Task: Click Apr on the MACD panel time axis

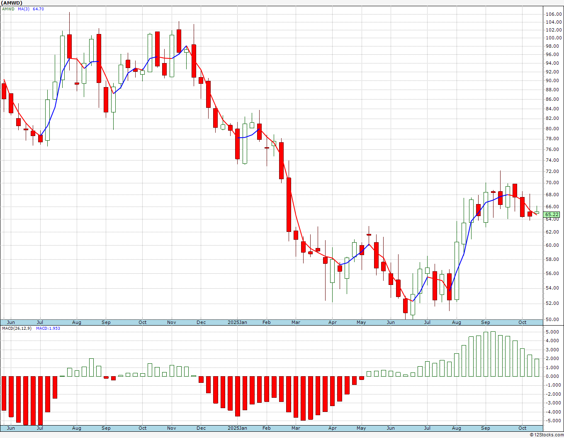Action: coord(333,428)
